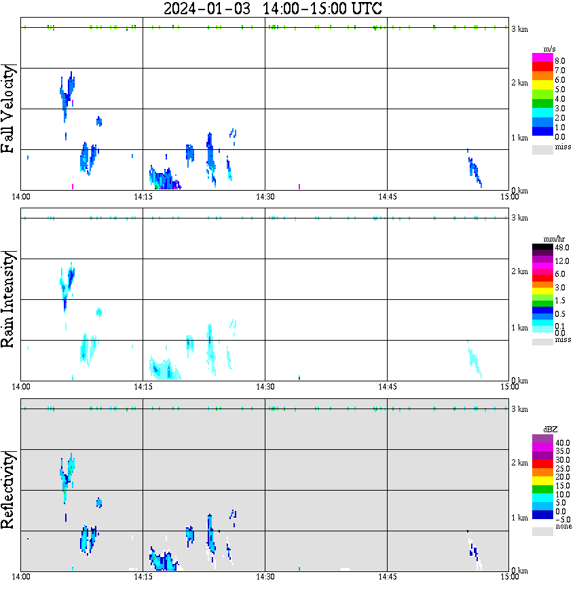
Task: Click the '40.0' value in the dBZ legend
Action: tap(563, 443)
